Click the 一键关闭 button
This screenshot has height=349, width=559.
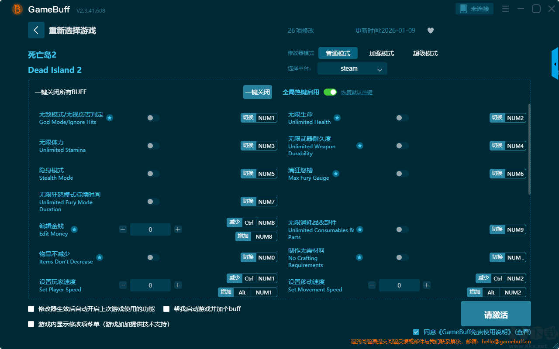tap(258, 92)
